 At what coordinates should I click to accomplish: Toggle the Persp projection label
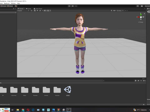[x=141, y=22]
